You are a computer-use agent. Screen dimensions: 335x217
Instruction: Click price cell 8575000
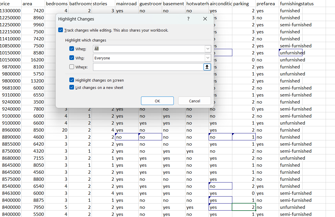[11, 179]
